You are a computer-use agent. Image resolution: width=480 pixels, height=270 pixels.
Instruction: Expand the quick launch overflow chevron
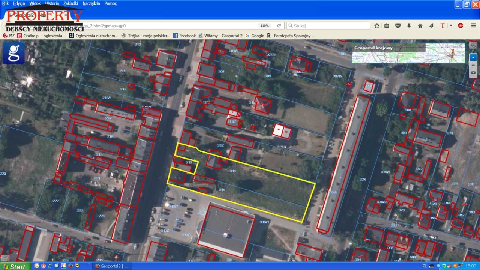tap(88, 264)
